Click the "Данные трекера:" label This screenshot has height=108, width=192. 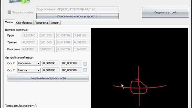[x=16, y=30]
